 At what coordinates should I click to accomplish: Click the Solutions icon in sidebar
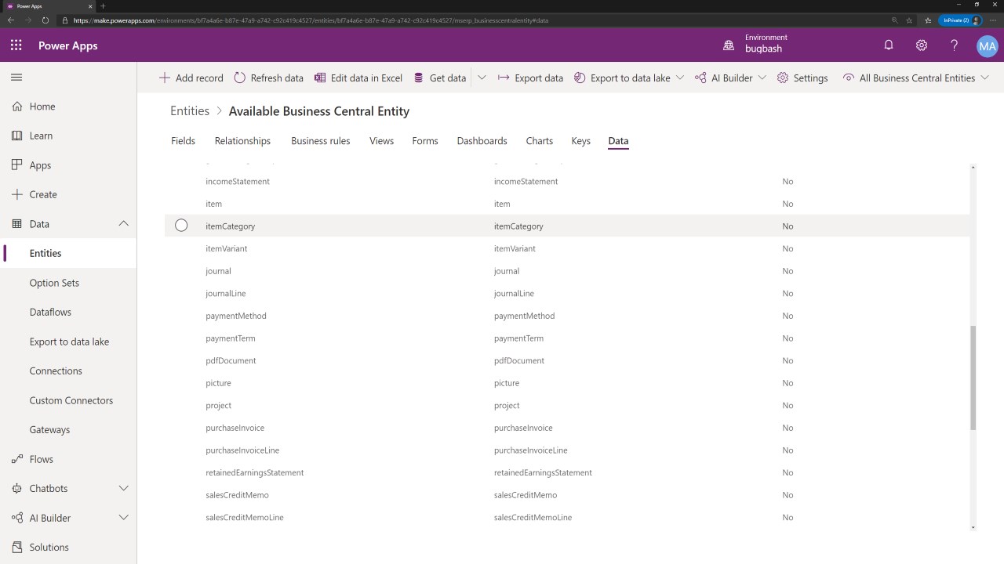pyautogui.click(x=16, y=547)
